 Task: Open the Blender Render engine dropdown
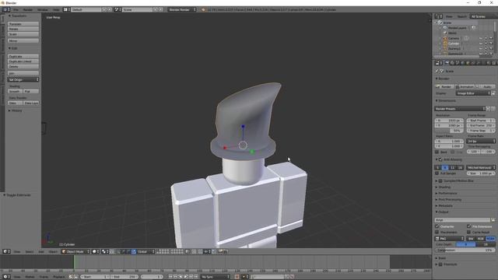[182, 9]
